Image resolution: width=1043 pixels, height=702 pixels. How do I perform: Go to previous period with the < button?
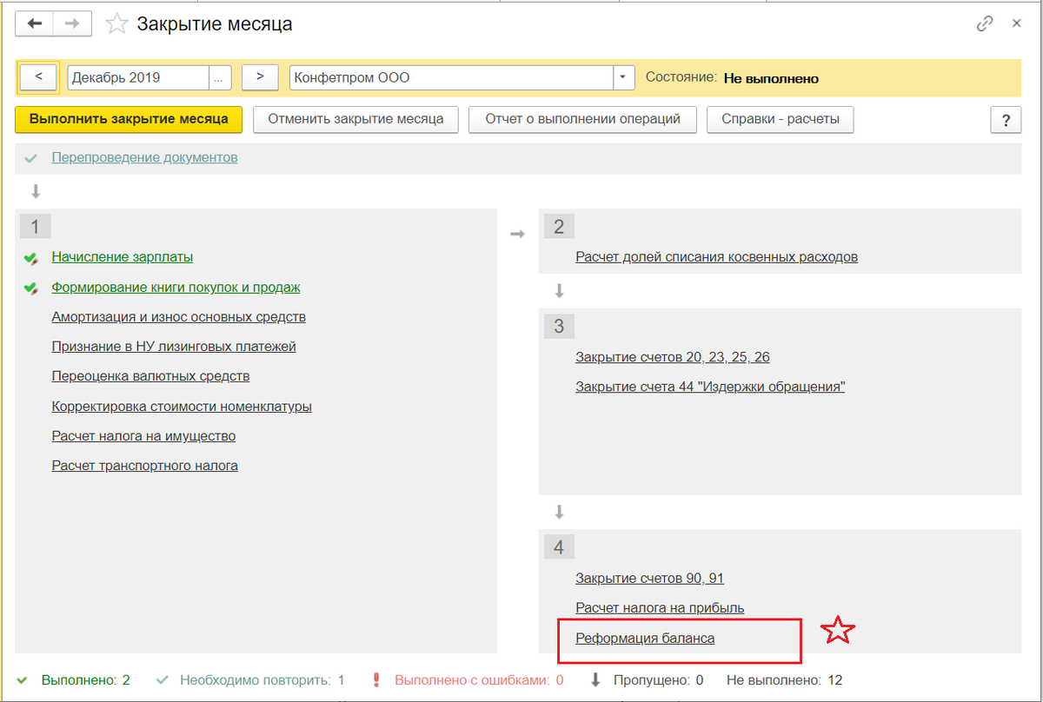tap(37, 76)
